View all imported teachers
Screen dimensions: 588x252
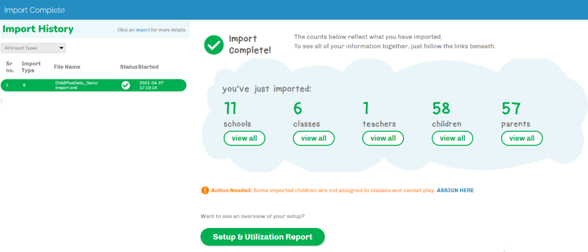383,139
